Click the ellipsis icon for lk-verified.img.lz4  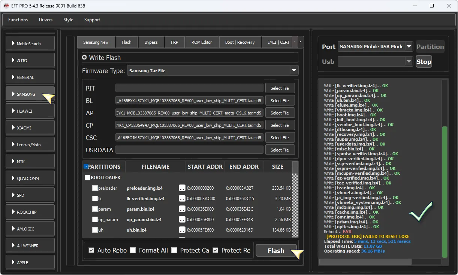(x=182, y=199)
